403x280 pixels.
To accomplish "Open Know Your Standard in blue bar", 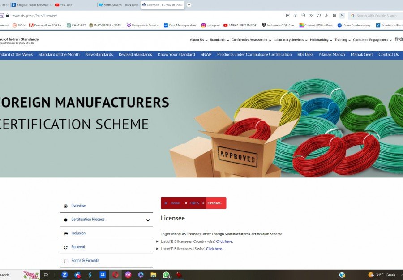I will coord(176,55).
